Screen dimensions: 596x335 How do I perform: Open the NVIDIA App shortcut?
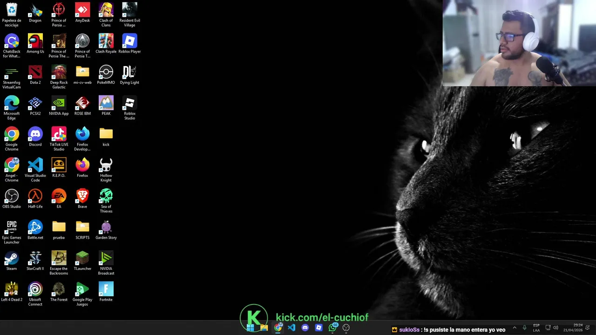(x=59, y=106)
